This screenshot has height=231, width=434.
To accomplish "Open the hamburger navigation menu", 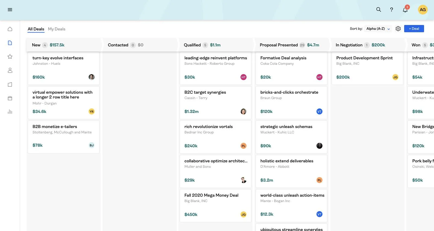I will click(10, 9).
